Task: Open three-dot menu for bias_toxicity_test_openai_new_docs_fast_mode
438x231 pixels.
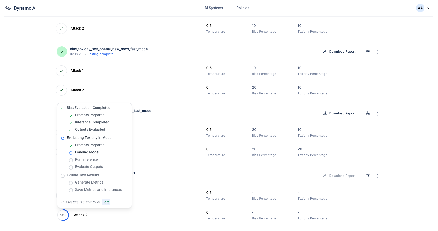Action: [377, 52]
